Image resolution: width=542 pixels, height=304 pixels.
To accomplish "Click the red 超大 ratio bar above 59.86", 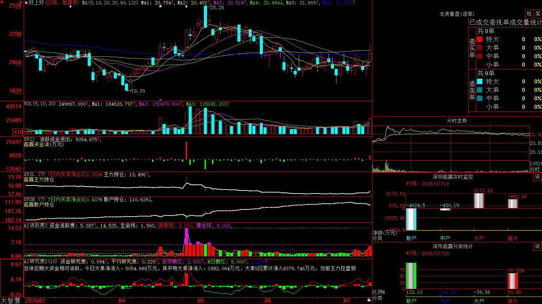I will click(513, 281).
